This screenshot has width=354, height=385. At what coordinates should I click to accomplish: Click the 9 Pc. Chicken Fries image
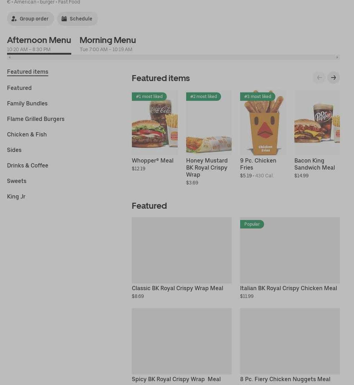(263, 123)
